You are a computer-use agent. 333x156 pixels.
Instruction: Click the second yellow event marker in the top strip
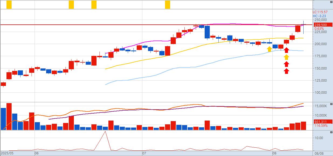(71, 5)
